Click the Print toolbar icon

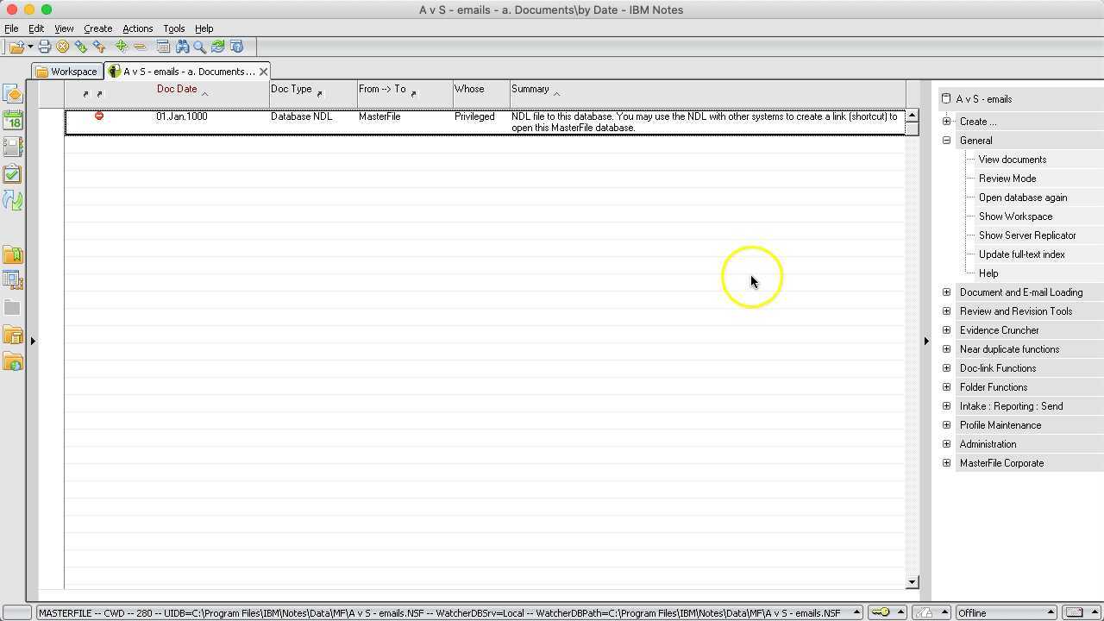coord(45,47)
